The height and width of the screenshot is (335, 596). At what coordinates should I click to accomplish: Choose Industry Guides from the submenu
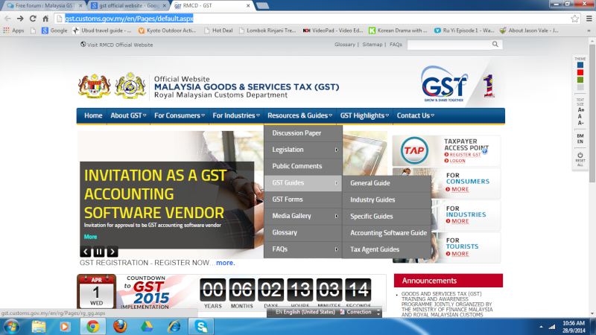(387, 200)
